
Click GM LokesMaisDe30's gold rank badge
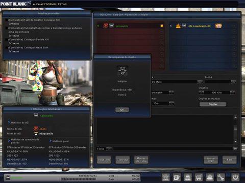click(x=178, y=26)
